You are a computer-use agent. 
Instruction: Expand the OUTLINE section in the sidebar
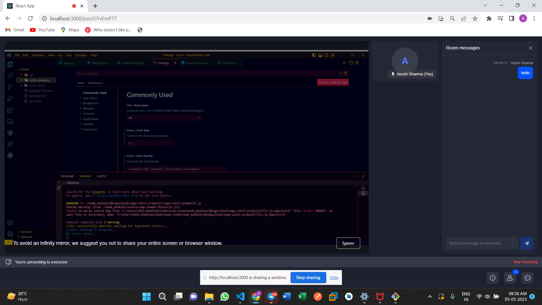click(x=25, y=232)
